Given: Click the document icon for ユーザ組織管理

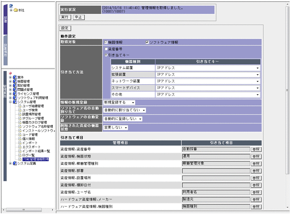Looking at the screenshot, I should click(20, 106).
